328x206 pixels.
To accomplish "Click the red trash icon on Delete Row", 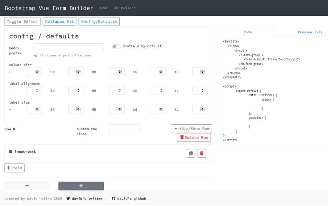I will (x=182, y=137).
